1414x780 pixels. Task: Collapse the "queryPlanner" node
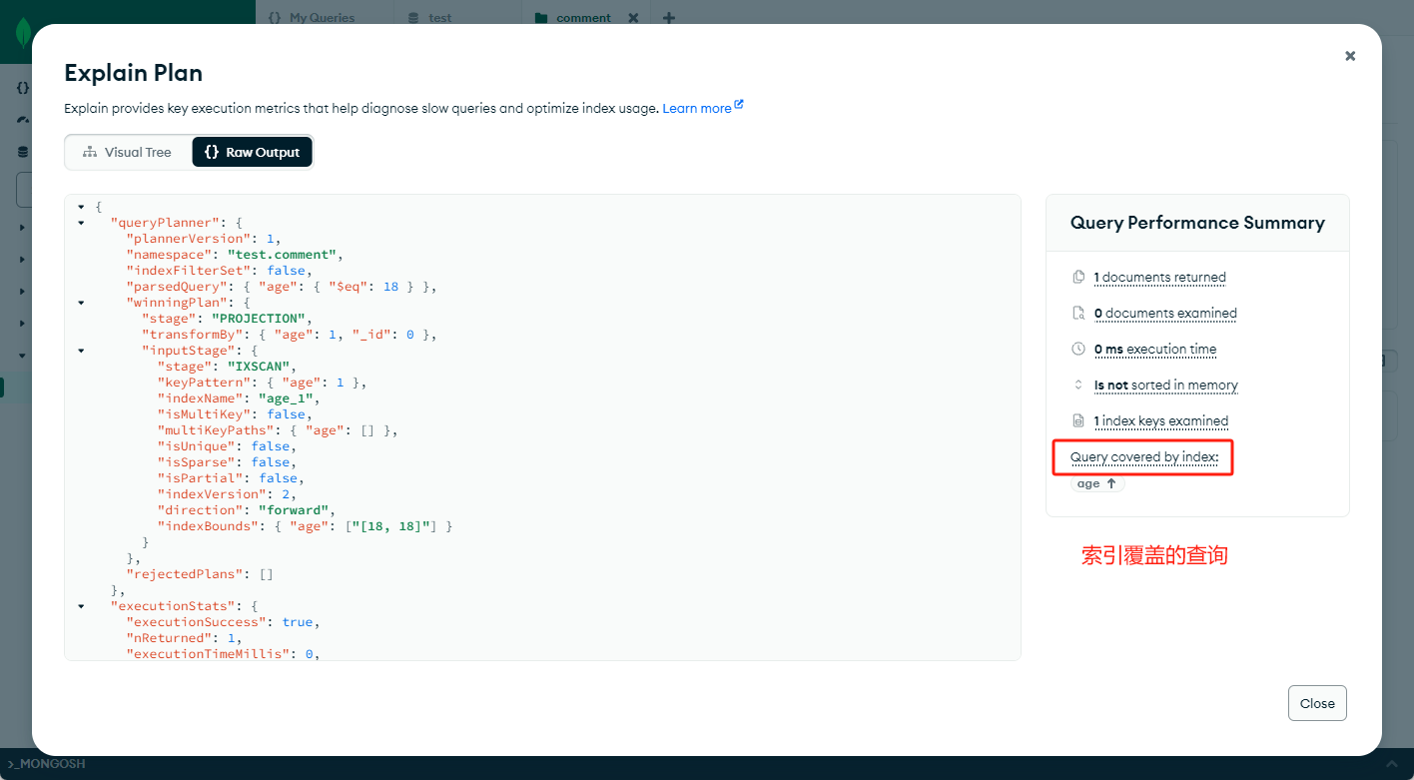(x=81, y=223)
